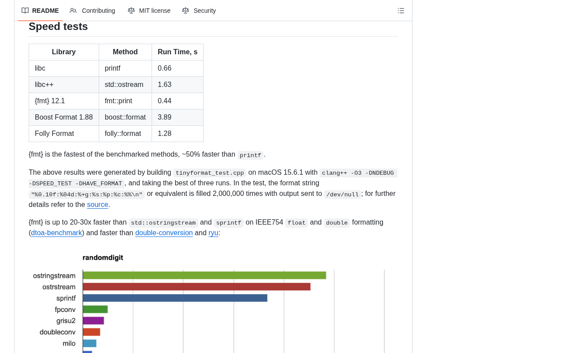Click the 'fmt::print' method cell

[125, 101]
